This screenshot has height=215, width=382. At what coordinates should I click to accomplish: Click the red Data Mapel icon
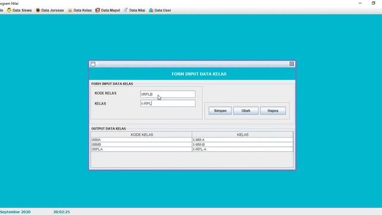tap(98, 10)
